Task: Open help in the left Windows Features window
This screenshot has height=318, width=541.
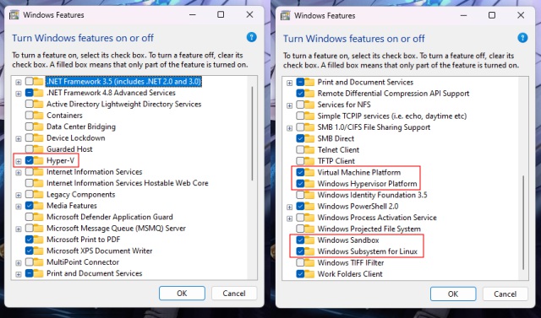Action: pyautogui.click(x=252, y=37)
